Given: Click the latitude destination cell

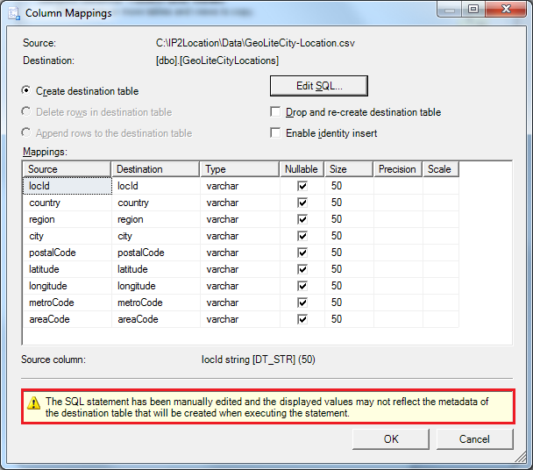Looking at the screenshot, I should point(156,269).
